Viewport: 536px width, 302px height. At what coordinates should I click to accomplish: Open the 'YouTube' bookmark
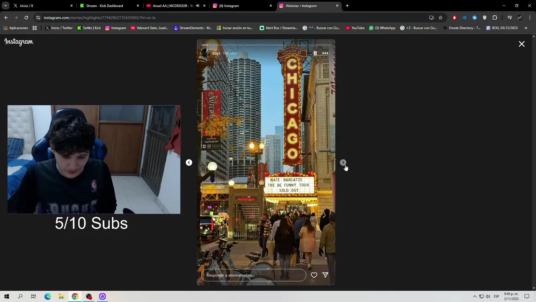[355, 28]
